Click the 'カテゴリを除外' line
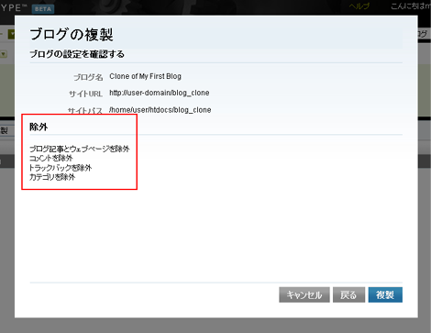 point(52,177)
